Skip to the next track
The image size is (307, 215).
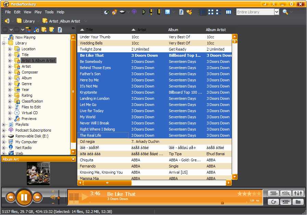point(37,197)
